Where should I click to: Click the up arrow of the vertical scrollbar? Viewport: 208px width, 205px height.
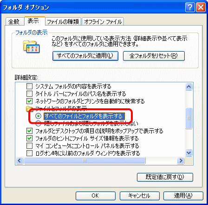coord(188,87)
